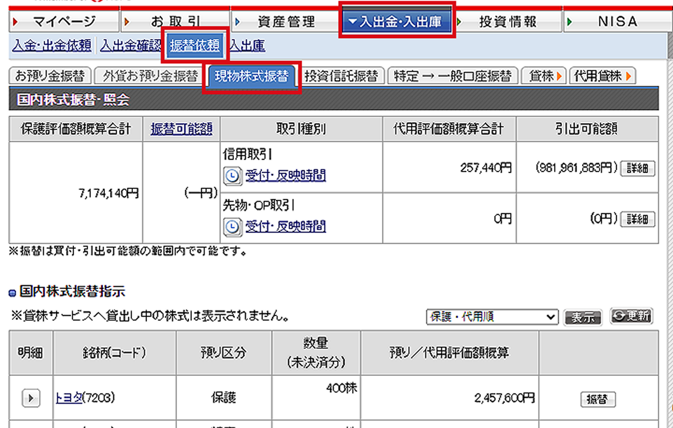Screen dimensions: 673x428
Task: Open the 投資情報 menu
Action: point(508,22)
